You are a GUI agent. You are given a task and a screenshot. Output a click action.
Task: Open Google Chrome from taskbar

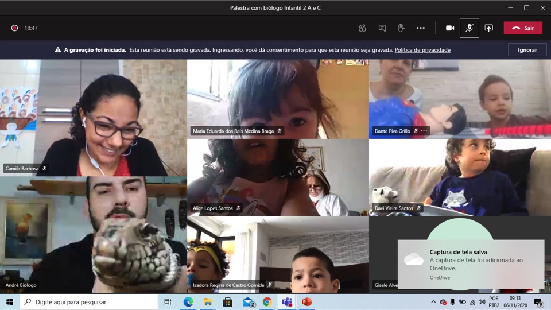click(267, 302)
